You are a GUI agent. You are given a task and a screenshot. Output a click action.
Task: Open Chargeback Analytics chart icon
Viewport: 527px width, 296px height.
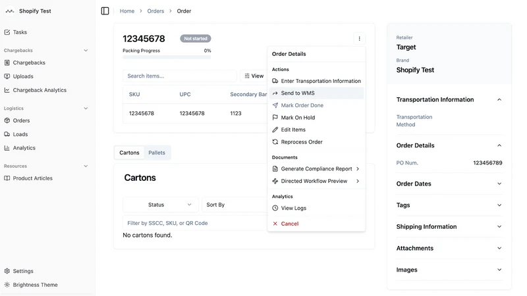[x=7, y=90]
